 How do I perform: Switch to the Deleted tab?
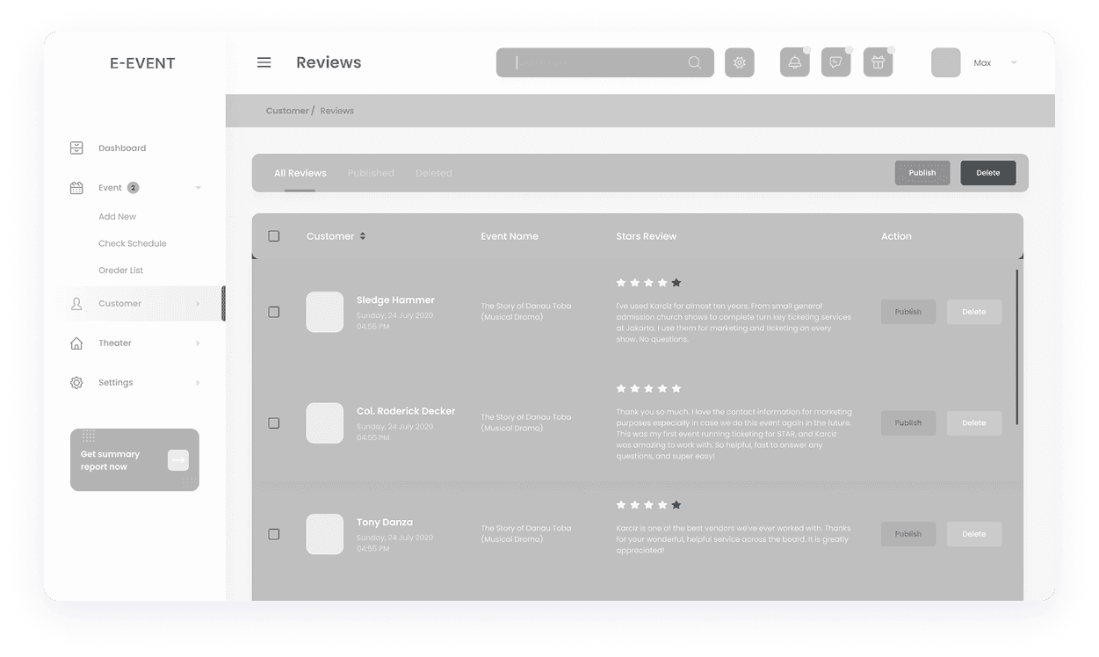(x=434, y=172)
